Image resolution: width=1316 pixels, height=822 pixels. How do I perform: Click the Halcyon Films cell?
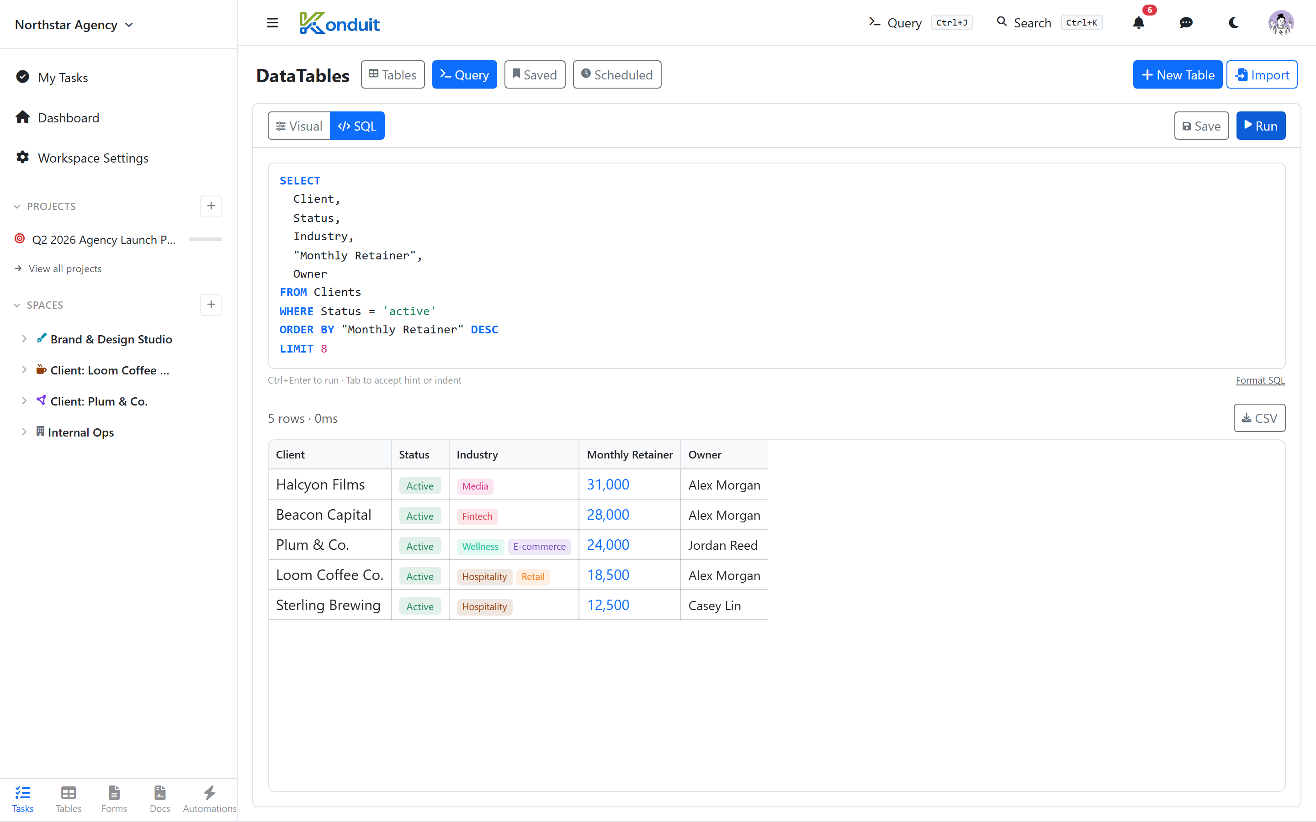330,485
